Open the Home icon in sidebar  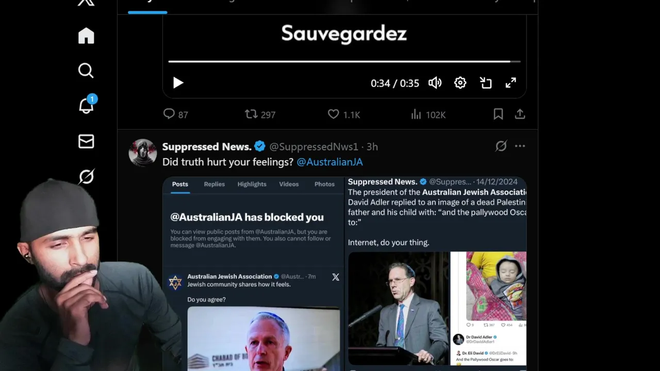86,36
